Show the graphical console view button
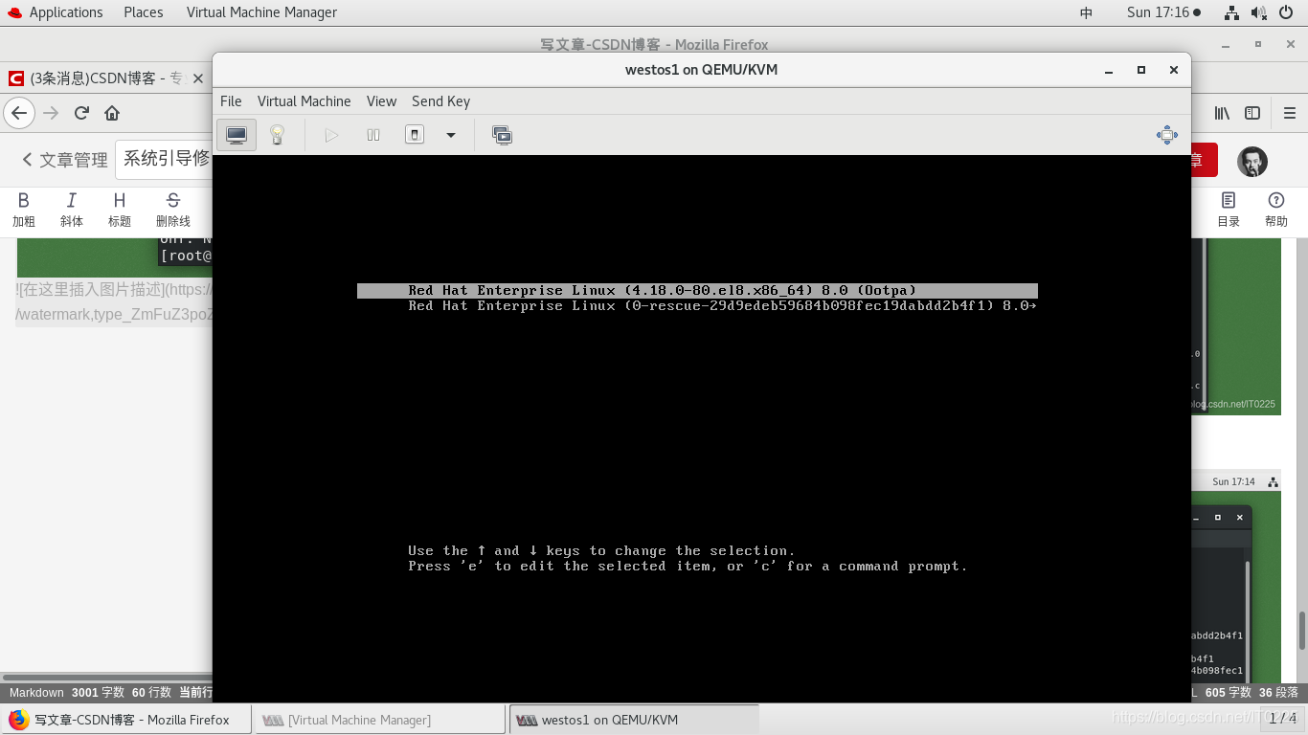1308x735 pixels. point(237,135)
